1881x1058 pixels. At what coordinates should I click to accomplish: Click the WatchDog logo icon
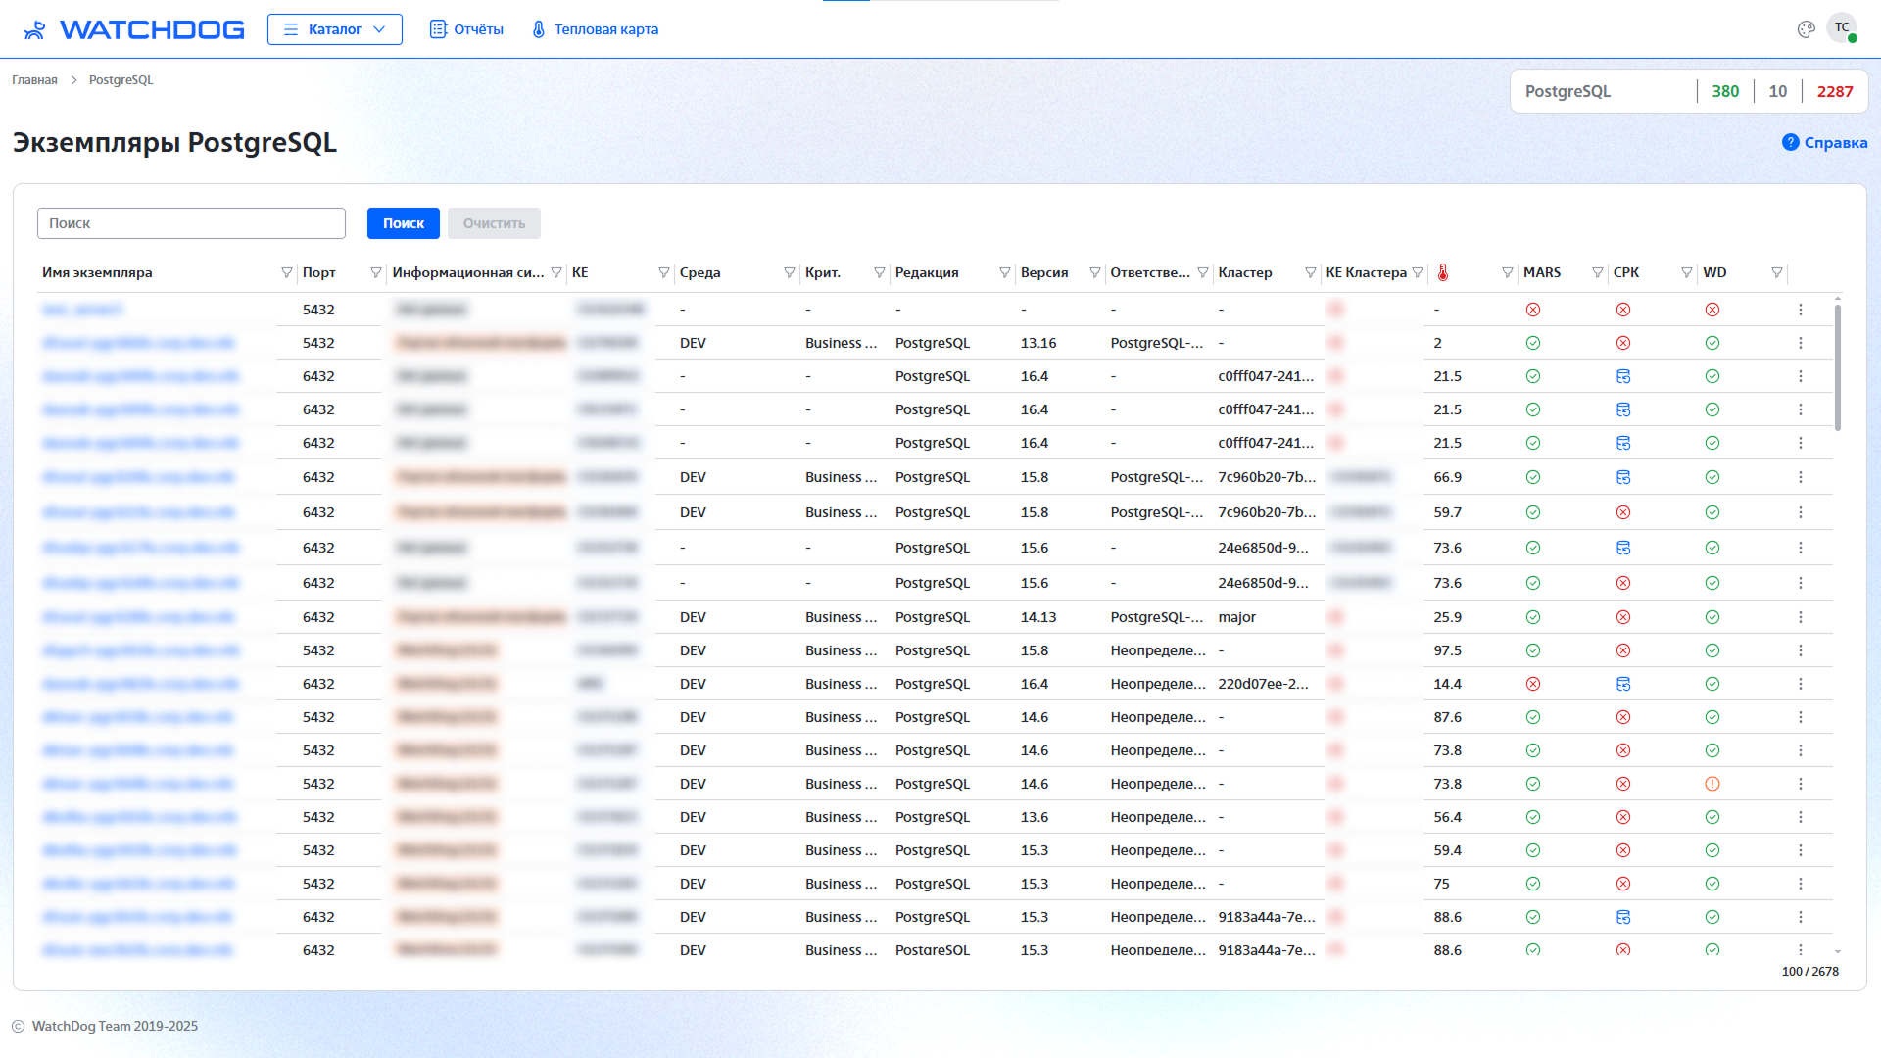(35, 29)
